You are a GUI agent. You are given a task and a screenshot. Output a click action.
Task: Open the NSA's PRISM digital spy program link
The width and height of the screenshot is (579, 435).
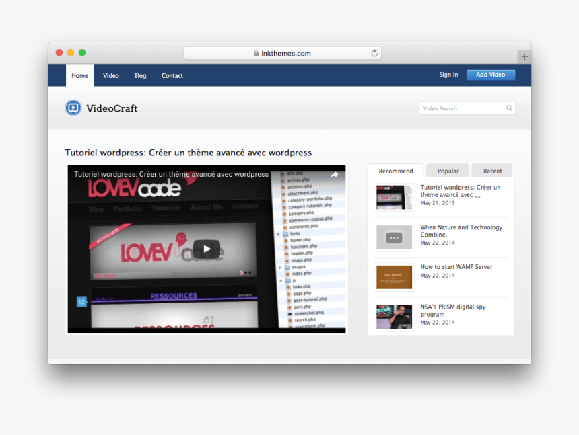[x=452, y=311]
